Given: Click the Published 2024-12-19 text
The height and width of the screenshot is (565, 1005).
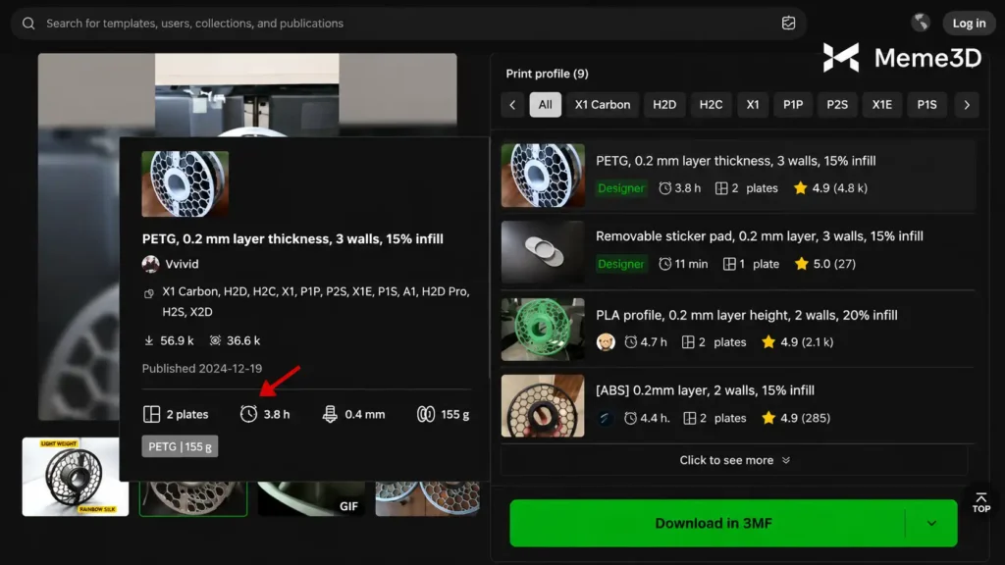Looking at the screenshot, I should coord(202,369).
